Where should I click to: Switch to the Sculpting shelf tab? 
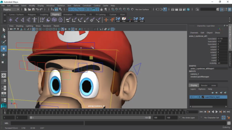[x=44, y=14]
